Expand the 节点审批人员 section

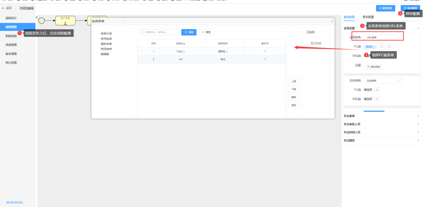[x=382, y=124]
